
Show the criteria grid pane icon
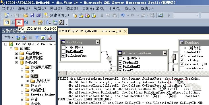point(13,22)
